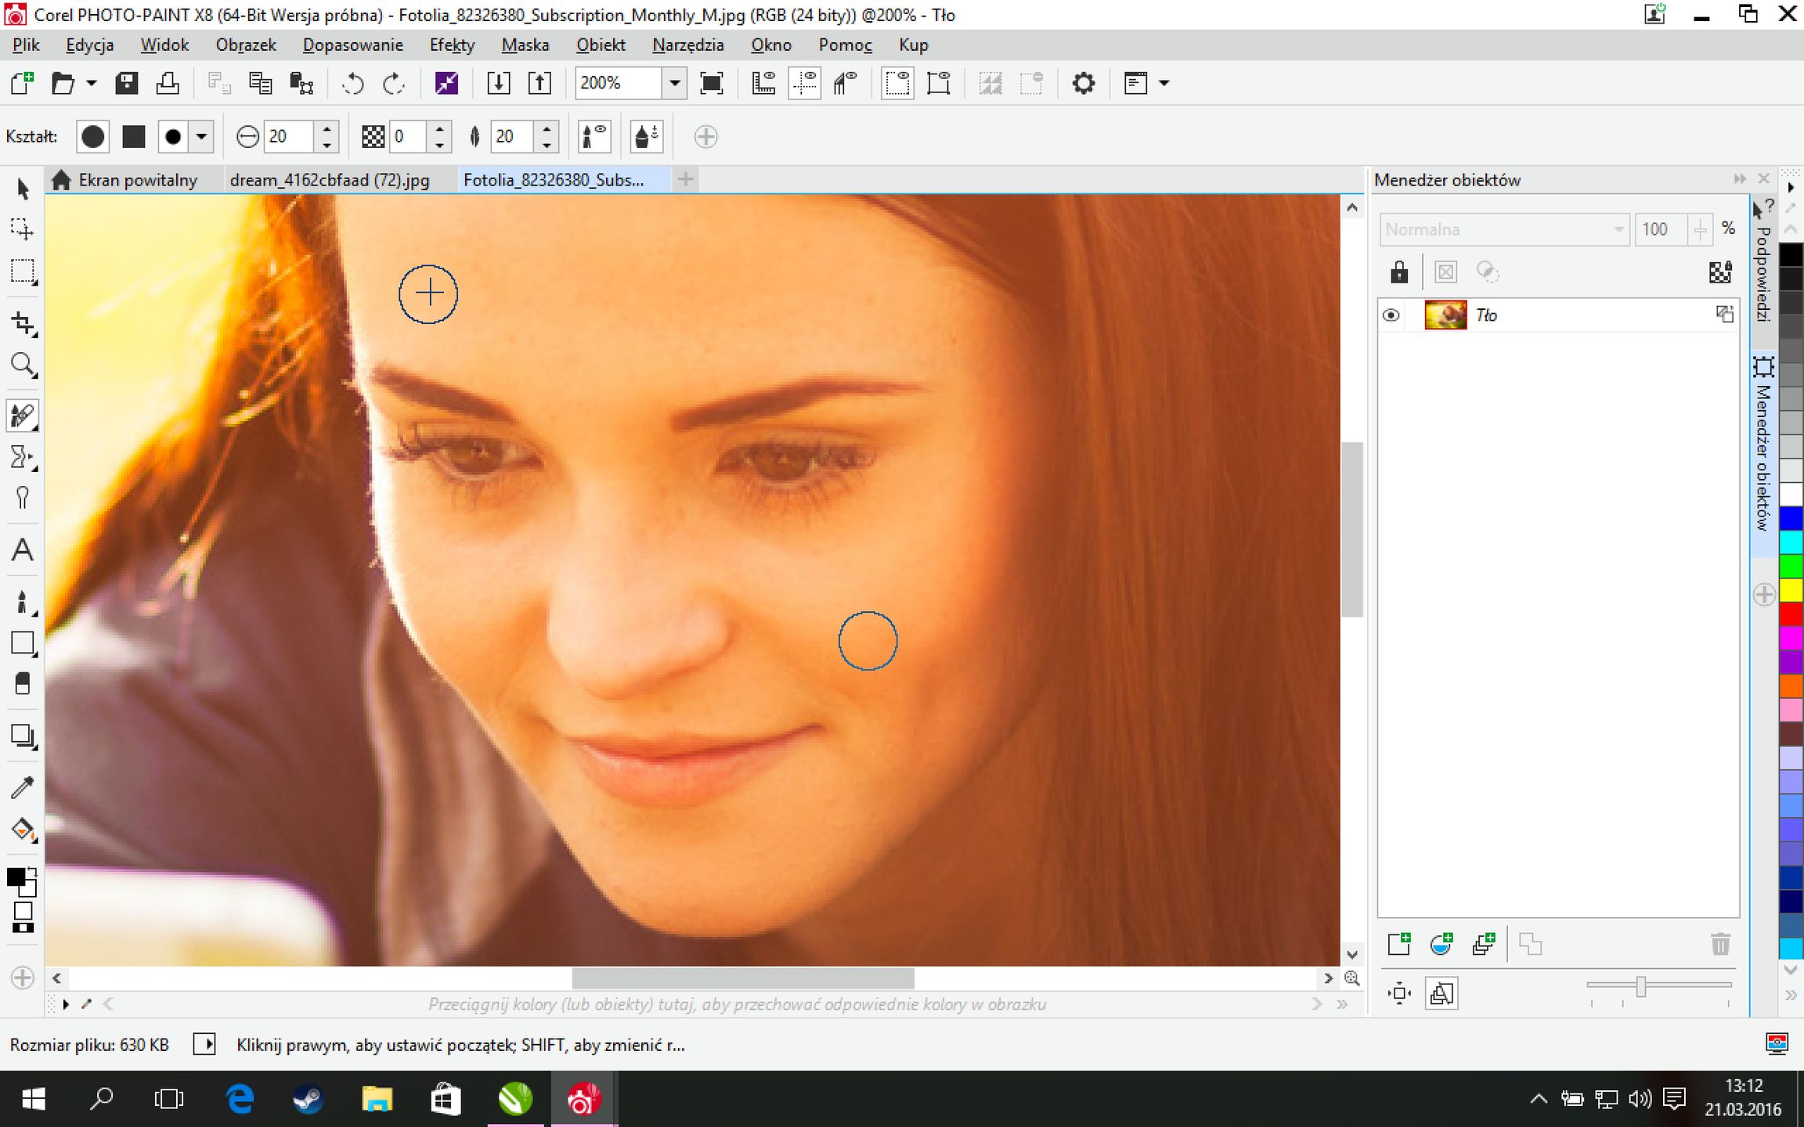Screen dimensions: 1804x1127
Task: Select the Zoom magnifier tool
Action: [23, 365]
